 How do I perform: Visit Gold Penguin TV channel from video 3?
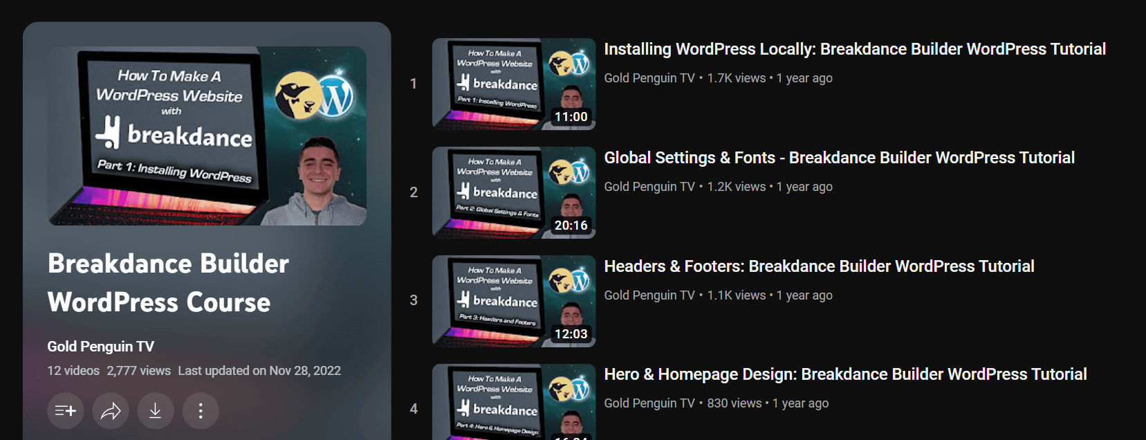649,295
